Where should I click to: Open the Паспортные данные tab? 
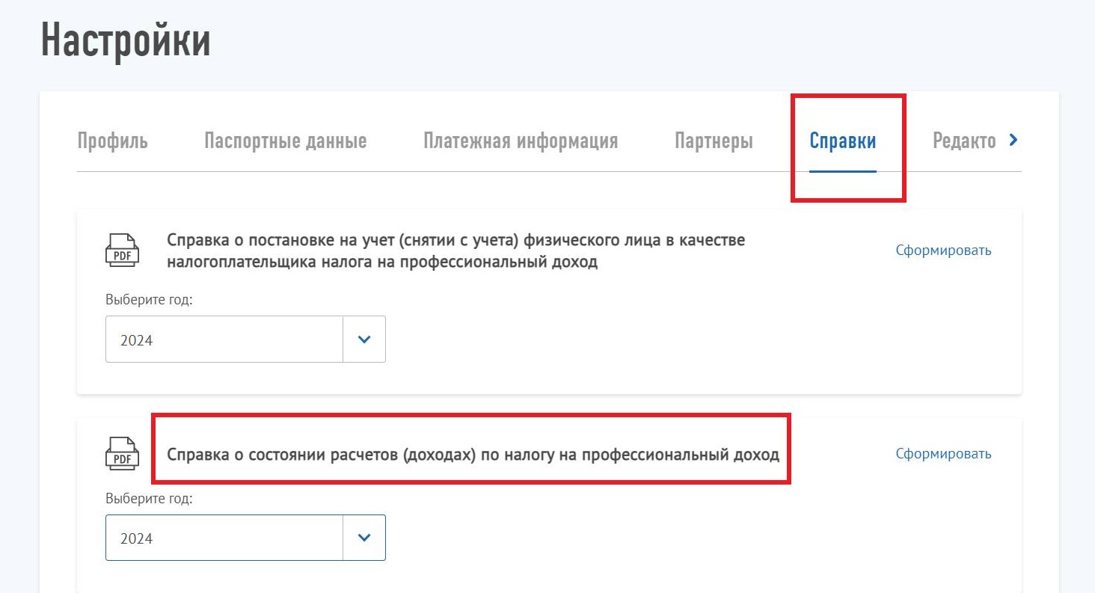click(285, 140)
